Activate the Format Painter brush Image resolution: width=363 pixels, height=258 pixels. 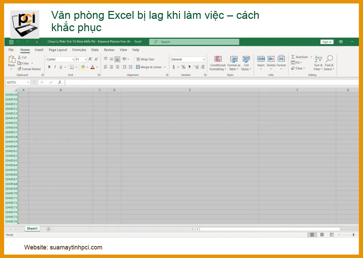[29, 69]
